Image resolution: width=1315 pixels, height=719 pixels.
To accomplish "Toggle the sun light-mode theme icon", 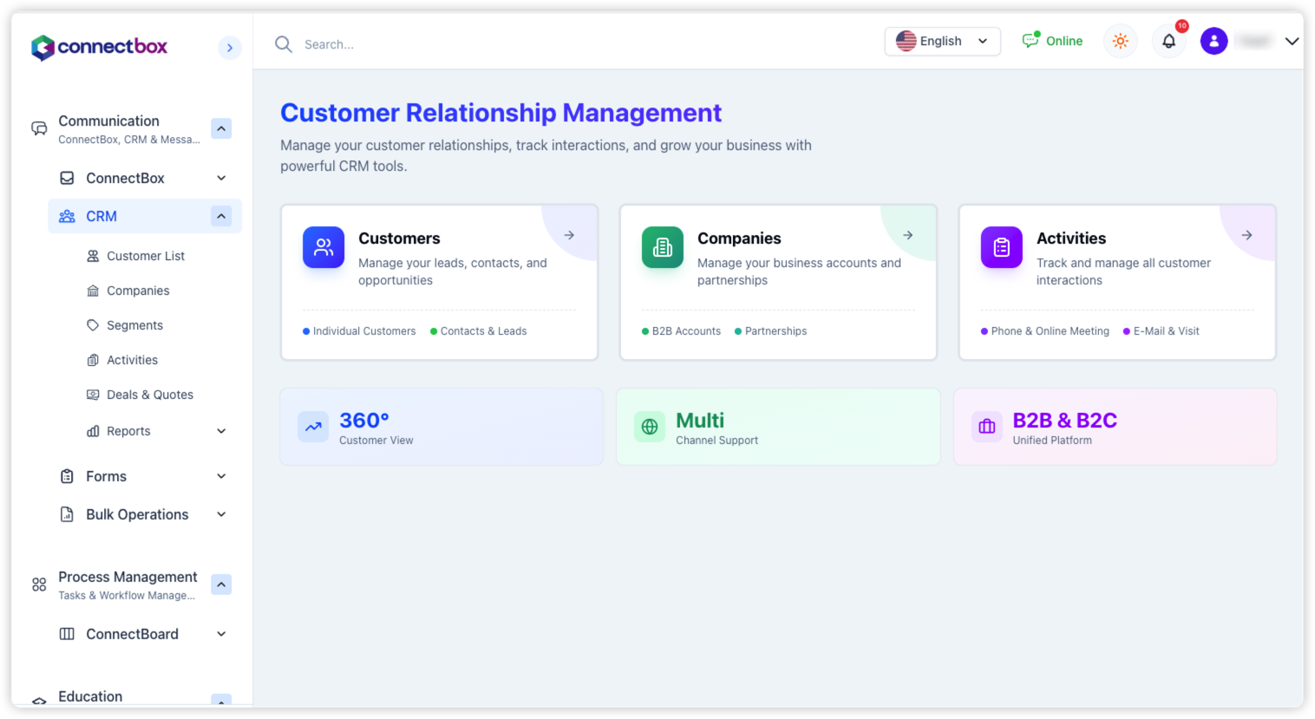I will click(x=1120, y=41).
